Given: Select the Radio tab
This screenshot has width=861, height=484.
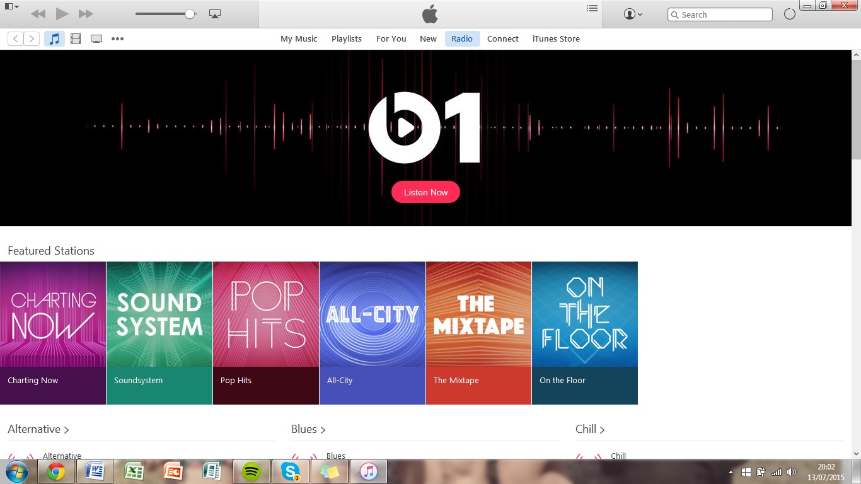Looking at the screenshot, I should (x=462, y=38).
